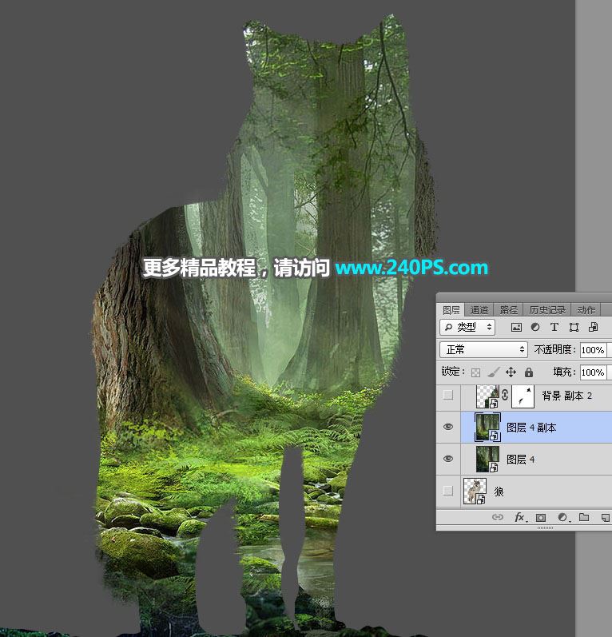Click the lock all padlock icon
Image resolution: width=612 pixels, height=637 pixels.
529,372
